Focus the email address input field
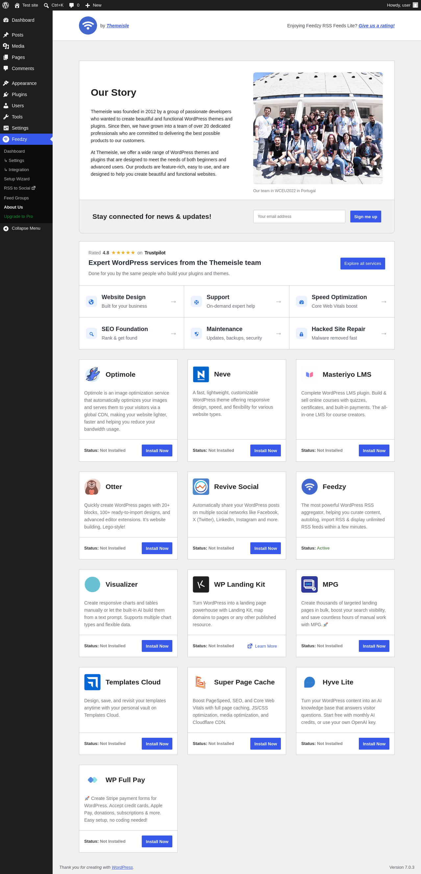Image resolution: width=421 pixels, height=874 pixels. [x=299, y=217]
